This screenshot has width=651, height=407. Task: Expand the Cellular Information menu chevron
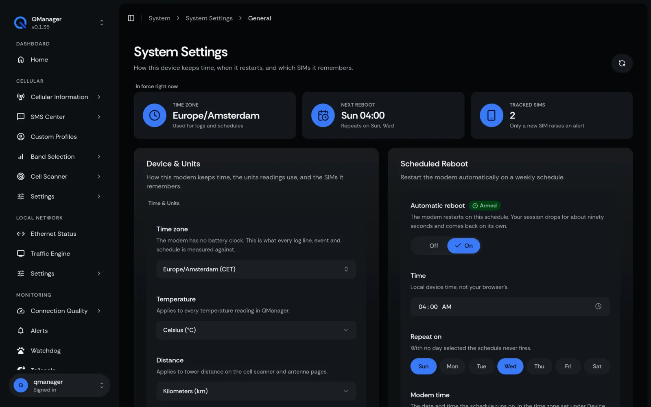pos(99,97)
